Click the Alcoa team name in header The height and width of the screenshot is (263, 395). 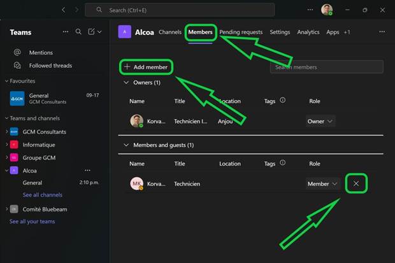(x=145, y=32)
